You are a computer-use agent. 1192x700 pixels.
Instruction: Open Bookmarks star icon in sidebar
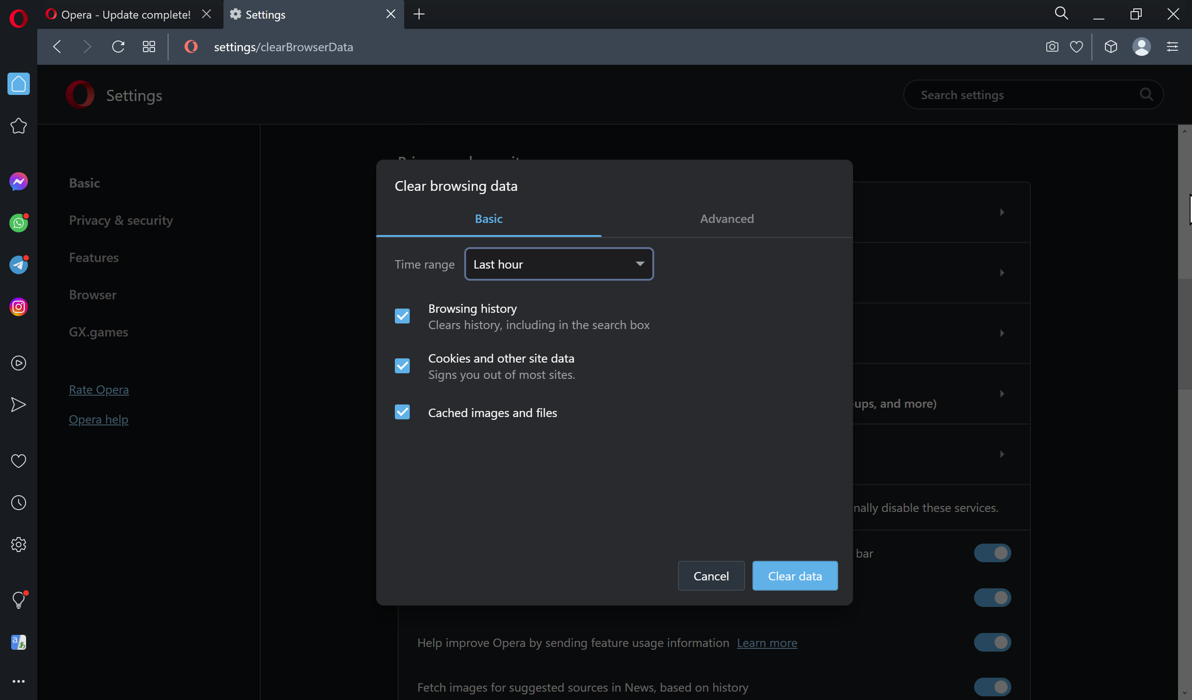[19, 126]
